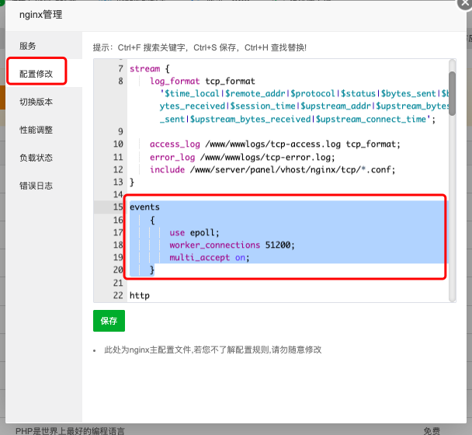Click the worker_connections 51200 line

point(232,245)
